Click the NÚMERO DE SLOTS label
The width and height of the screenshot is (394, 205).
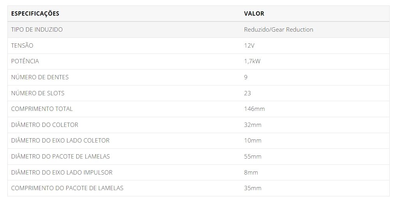[x=38, y=93]
